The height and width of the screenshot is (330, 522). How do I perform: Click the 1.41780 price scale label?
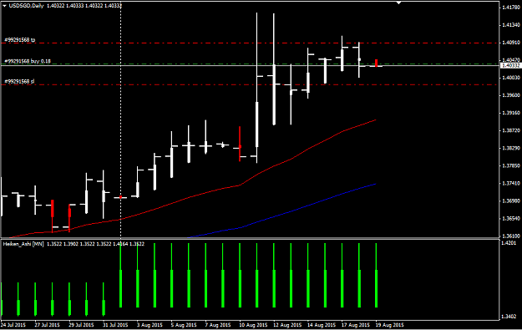(x=511, y=8)
